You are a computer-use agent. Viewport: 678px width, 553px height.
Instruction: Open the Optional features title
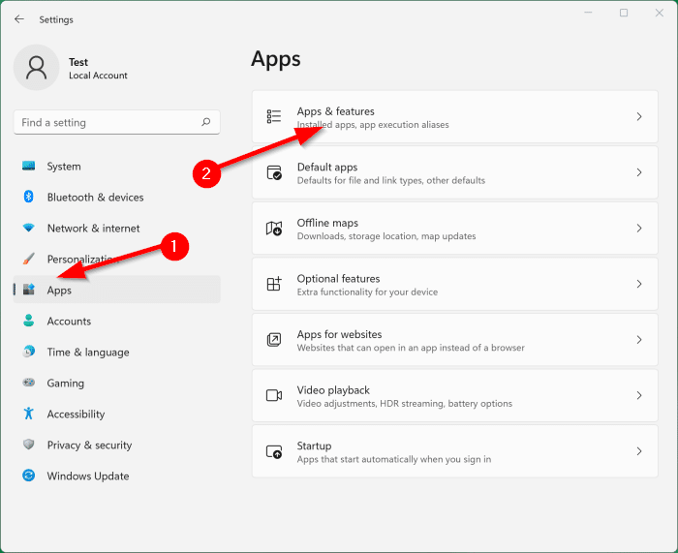[338, 279]
